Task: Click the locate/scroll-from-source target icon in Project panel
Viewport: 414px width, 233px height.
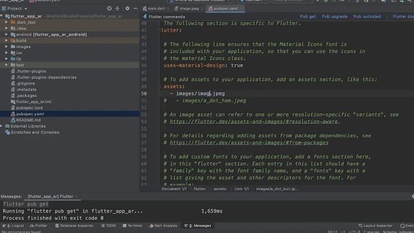Action: [109, 8]
